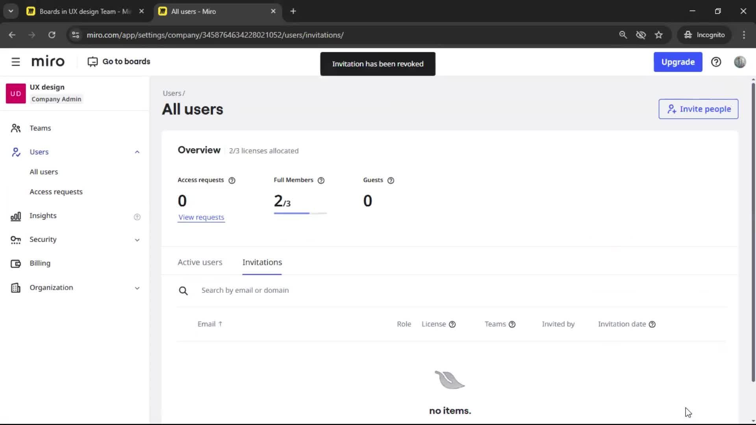Click the Company Admin label
Viewport: 756px width, 425px height.
coord(56,99)
